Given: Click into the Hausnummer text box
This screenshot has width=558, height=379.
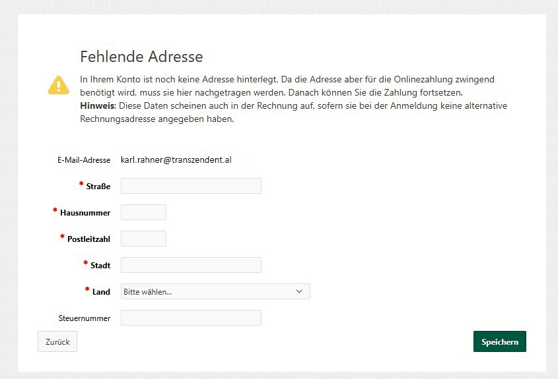Looking at the screenshot, I should pyautogui.click(x=143, y=212).
